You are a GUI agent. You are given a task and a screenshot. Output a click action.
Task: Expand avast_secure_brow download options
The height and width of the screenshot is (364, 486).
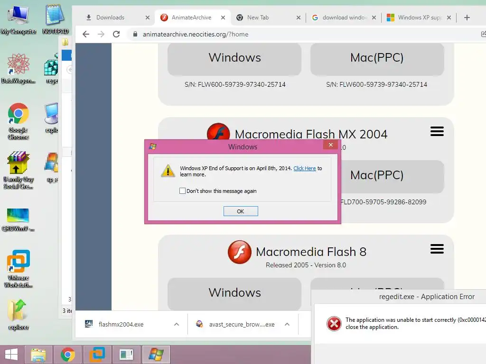[287, 324]
